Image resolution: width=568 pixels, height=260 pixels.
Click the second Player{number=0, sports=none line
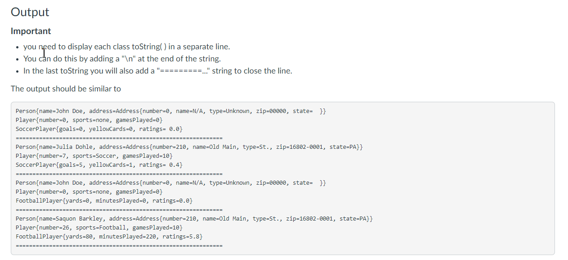point(89,191)
